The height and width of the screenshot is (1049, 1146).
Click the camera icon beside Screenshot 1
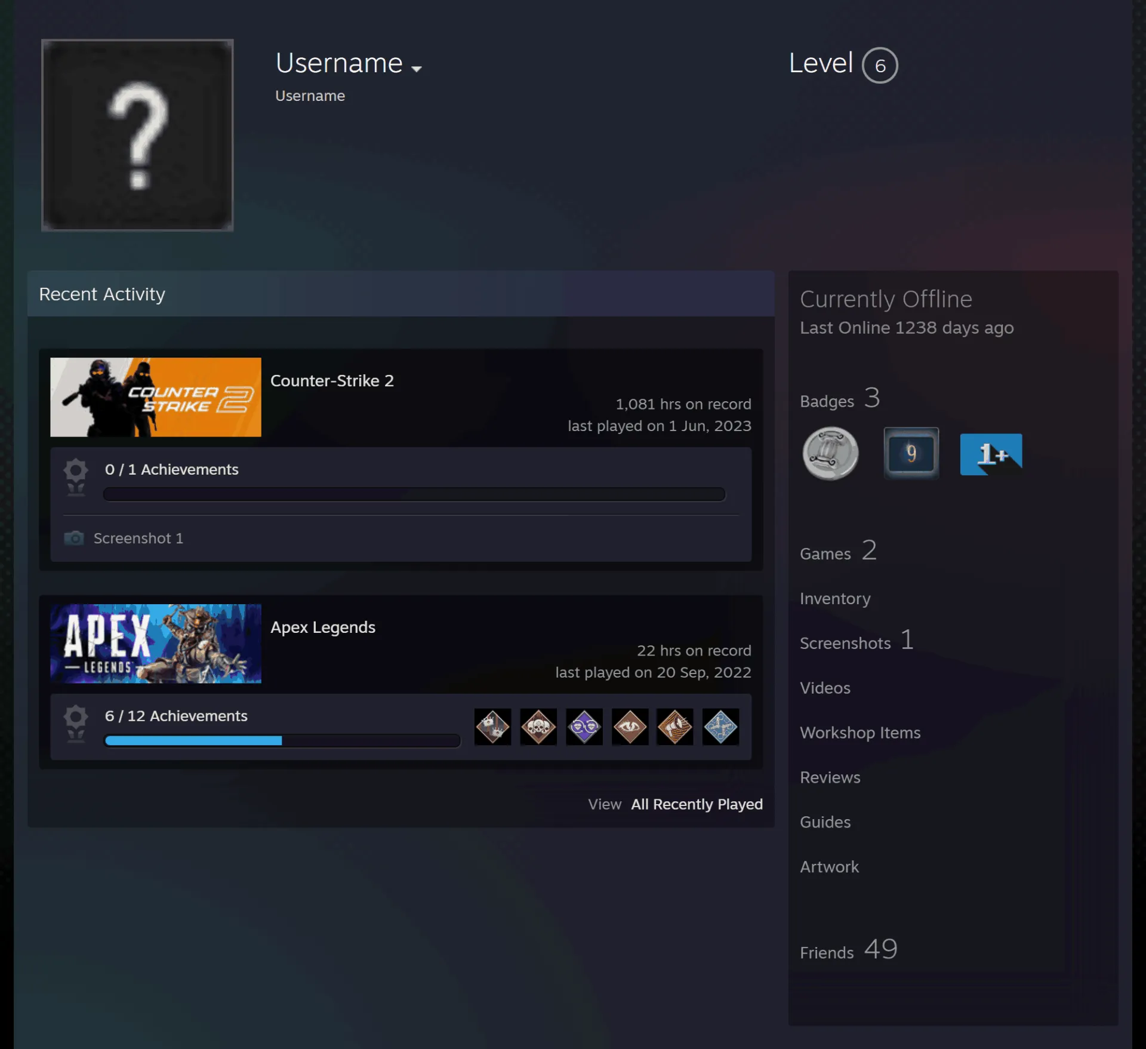point(74,538)
